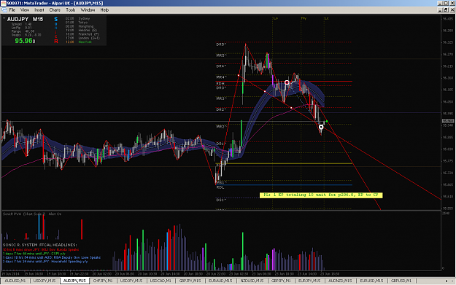Expand the triangle beside AUDJPY M15 label
The height and width of the screenshot is (285, 456).
[x=4, y=19]
